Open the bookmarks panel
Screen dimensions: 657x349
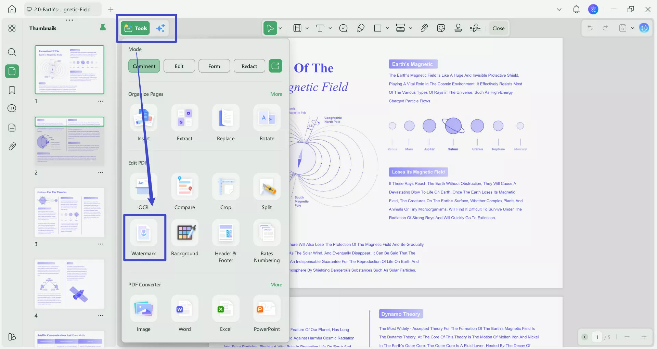[x=12, y=90]
